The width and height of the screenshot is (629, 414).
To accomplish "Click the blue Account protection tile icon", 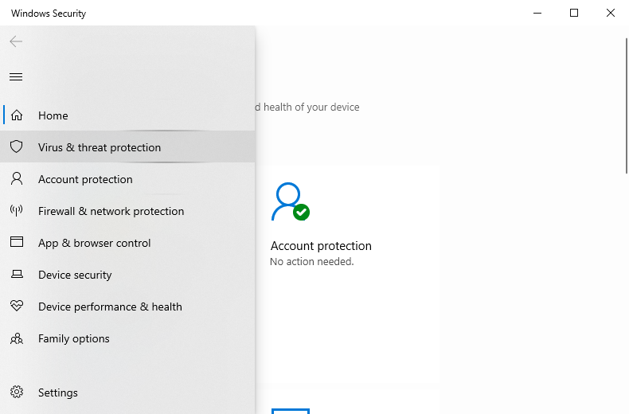I will pos(291,201).
